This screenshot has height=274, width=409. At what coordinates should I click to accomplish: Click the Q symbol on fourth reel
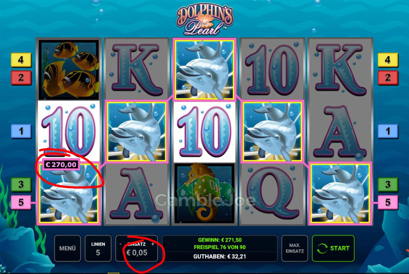[272, 193]
